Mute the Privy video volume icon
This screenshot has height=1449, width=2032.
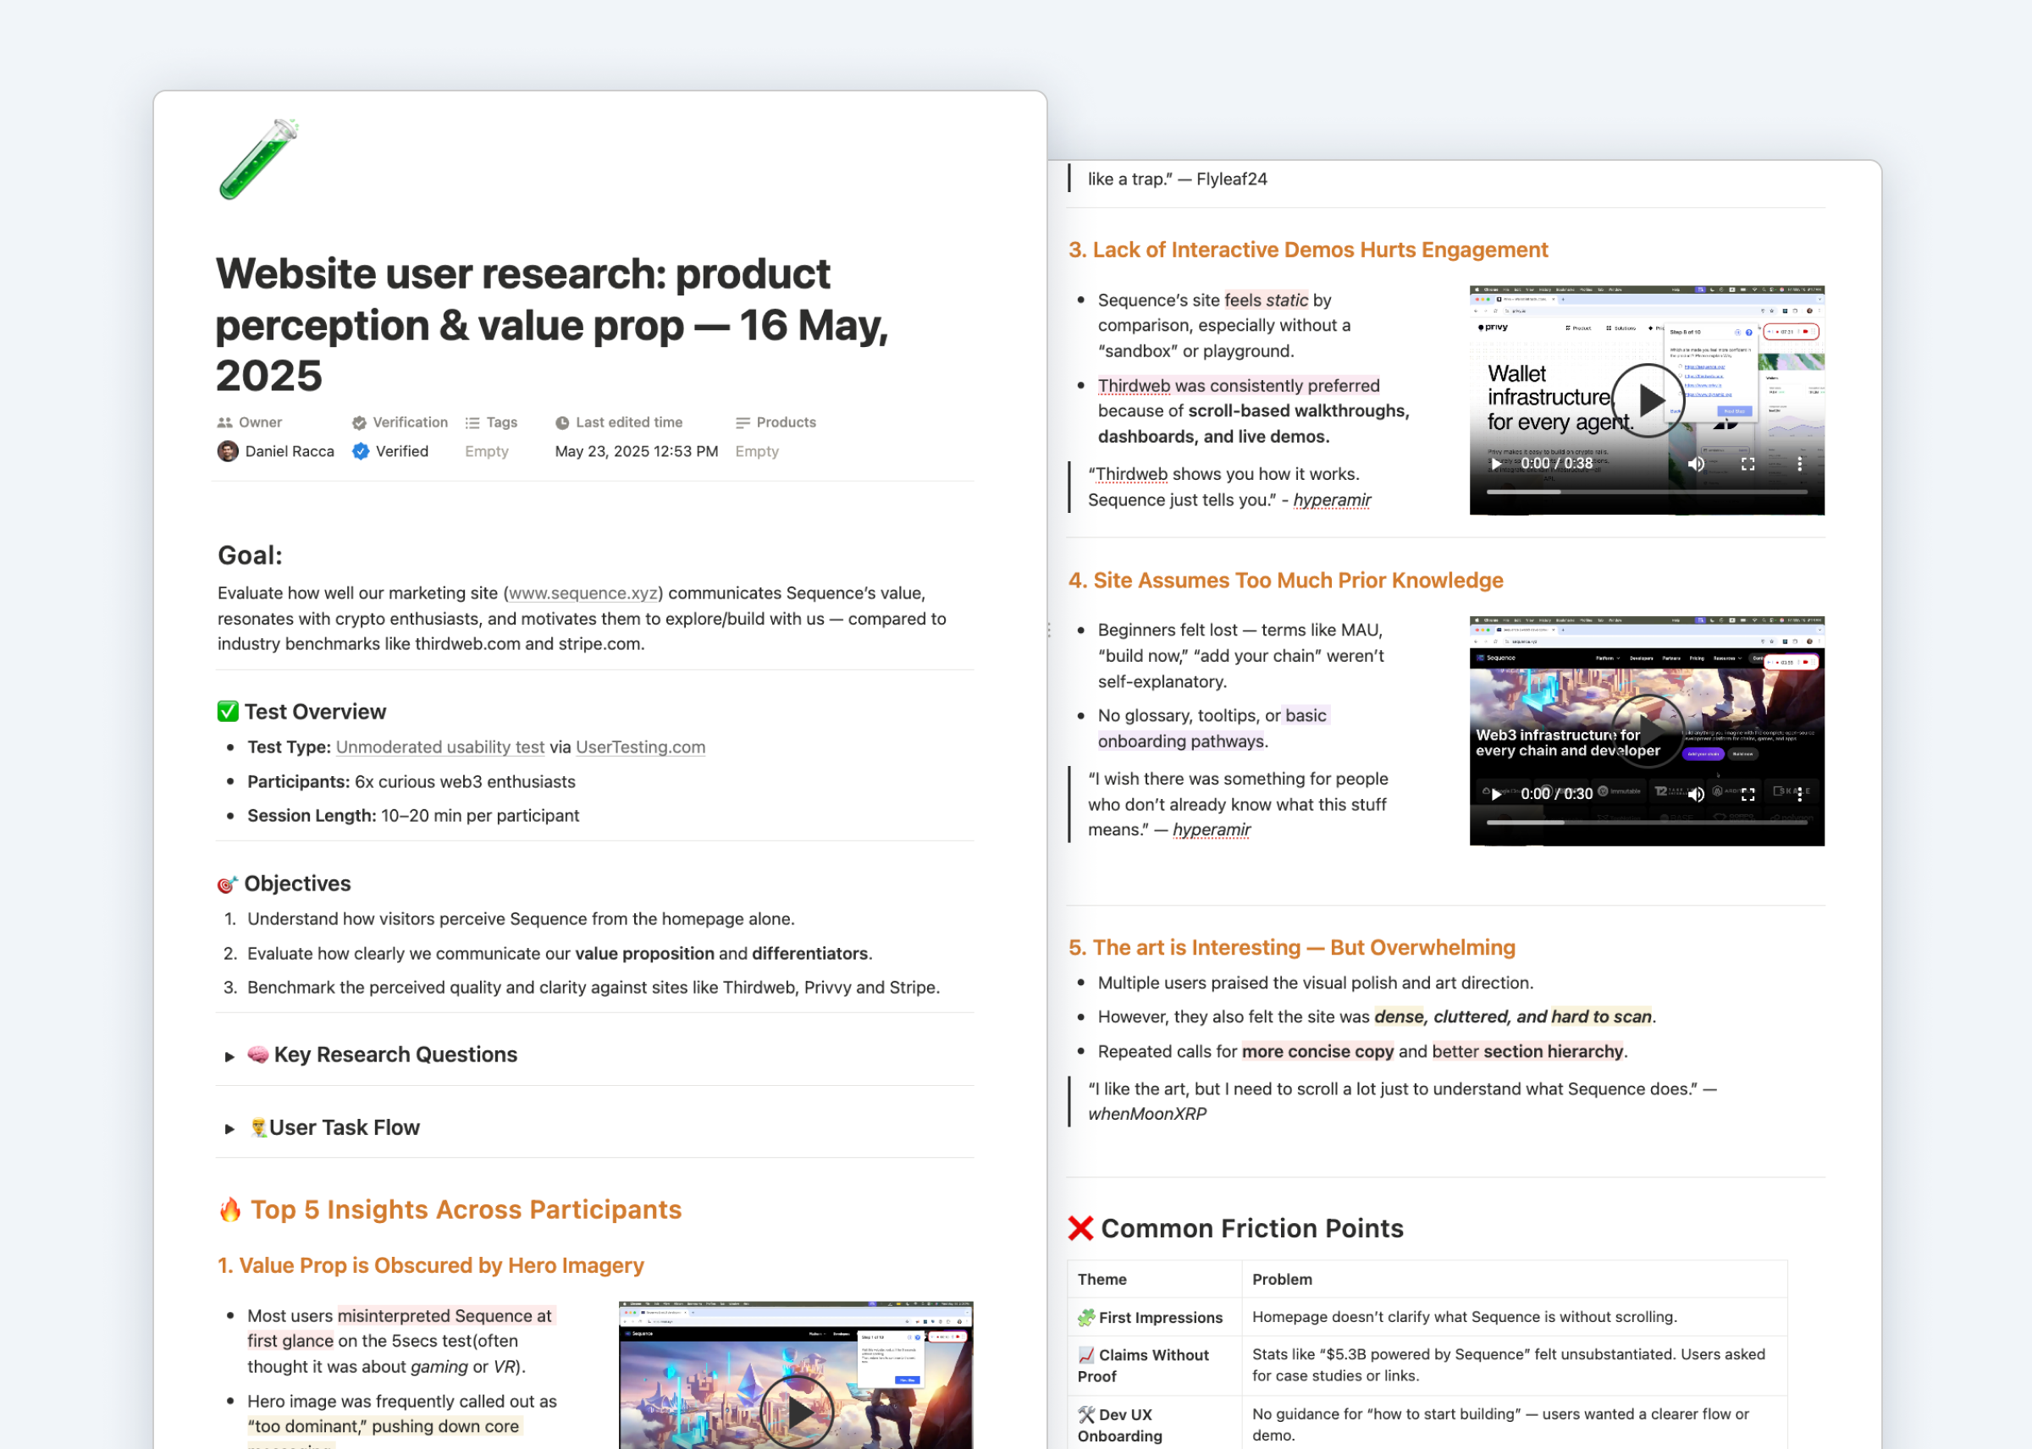tap(1697, 464)
